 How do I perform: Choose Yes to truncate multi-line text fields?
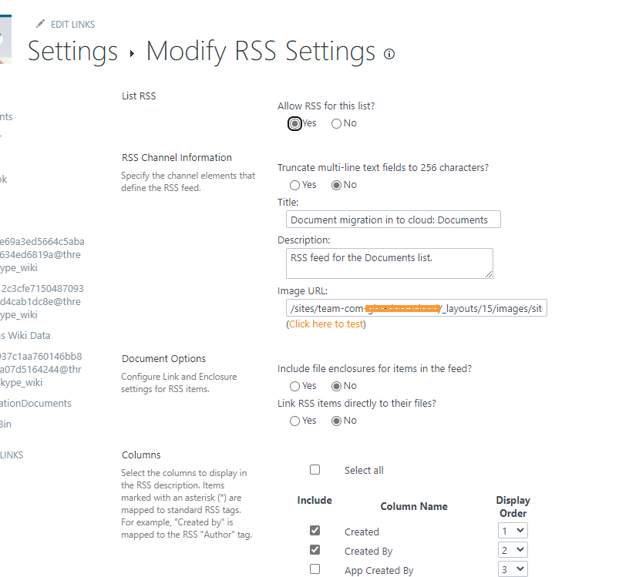pyautogui.click(x=294, y=185)
